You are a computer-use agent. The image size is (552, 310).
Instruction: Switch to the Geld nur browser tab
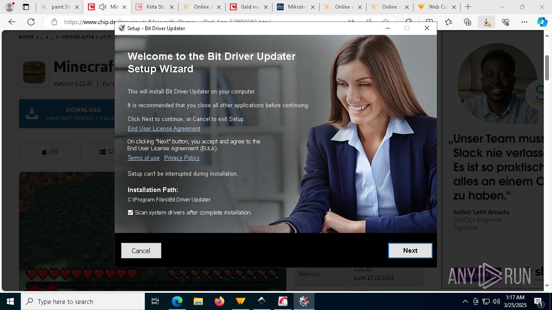pos(249,7)
